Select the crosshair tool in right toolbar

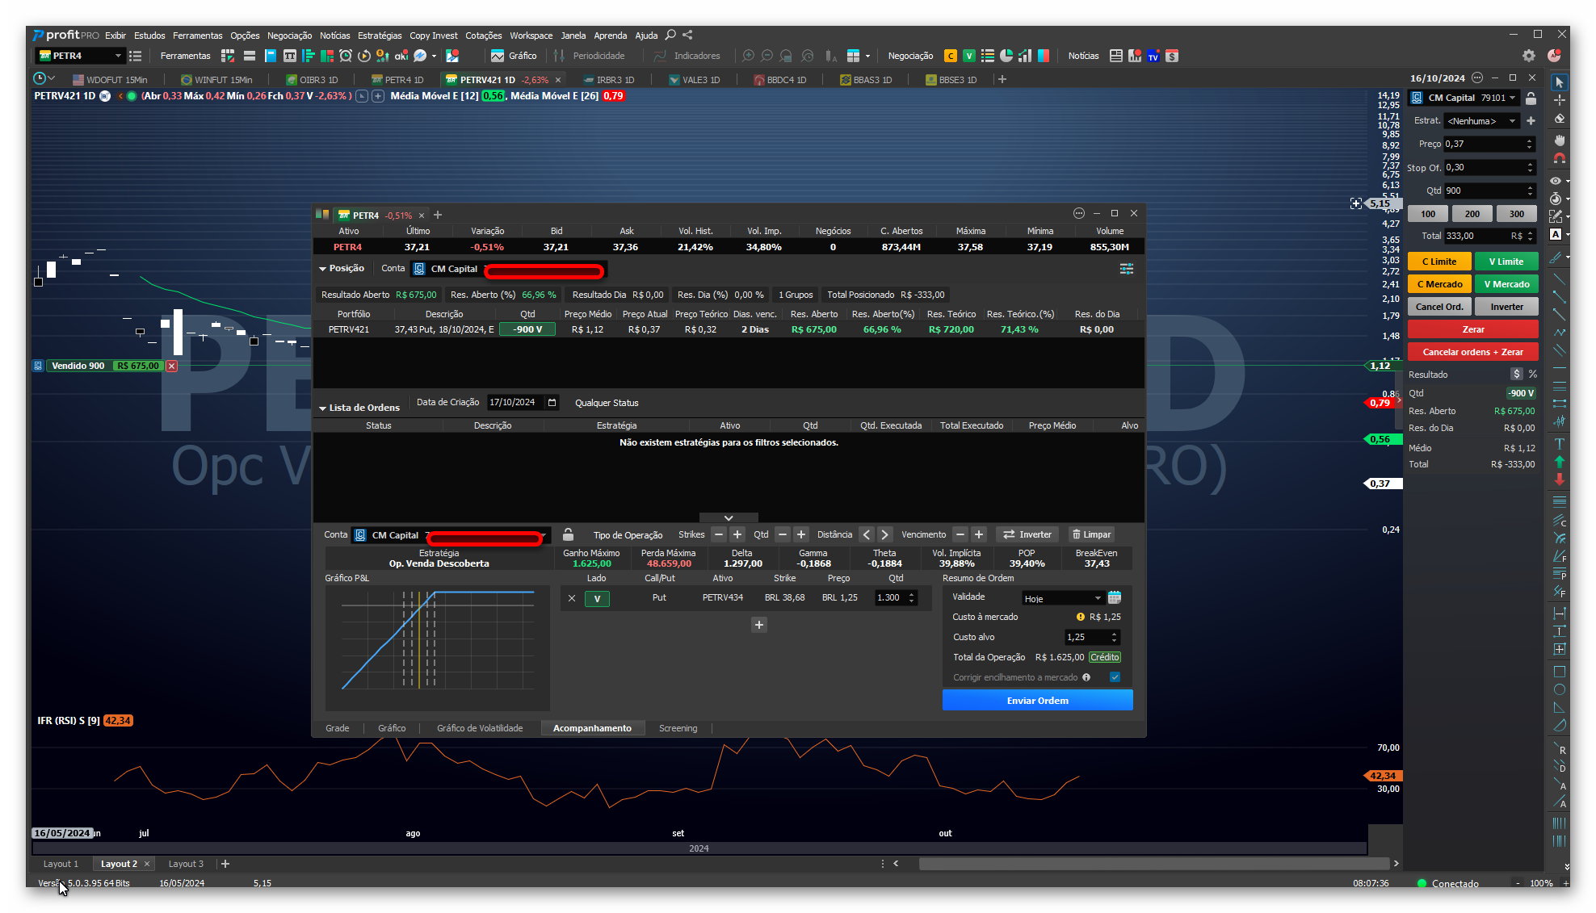1560,99
